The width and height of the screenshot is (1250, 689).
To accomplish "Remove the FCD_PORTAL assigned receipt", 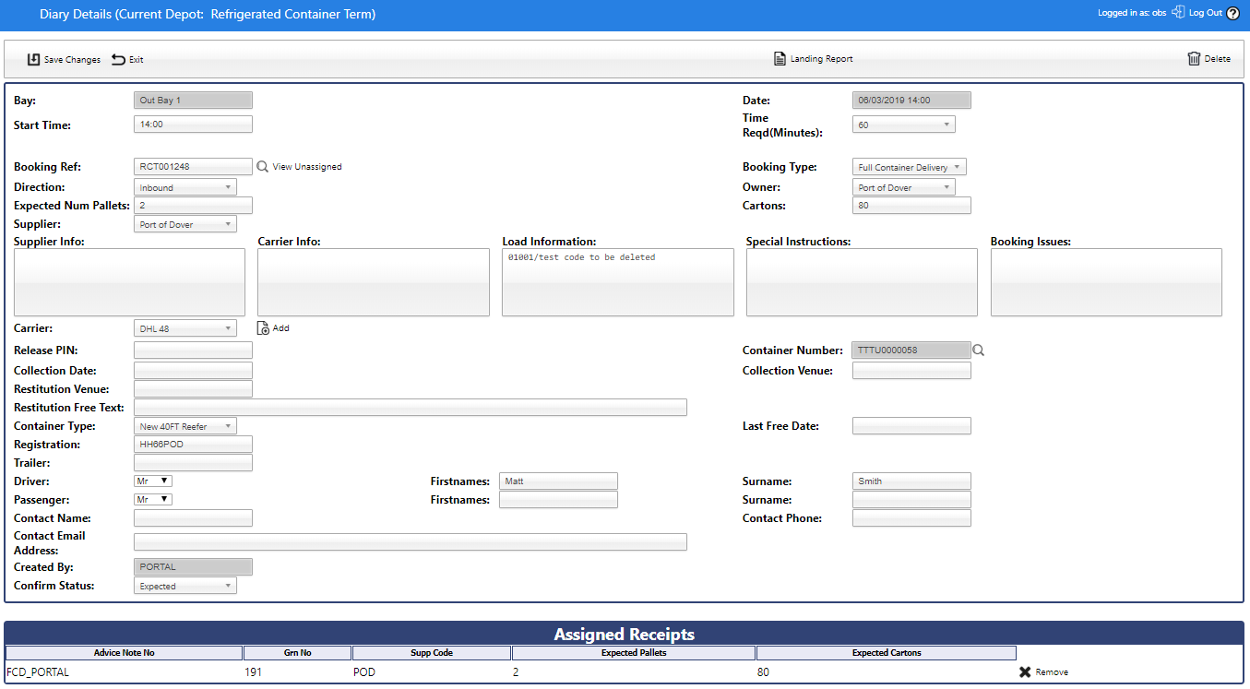I will [x=1025, y=672].
